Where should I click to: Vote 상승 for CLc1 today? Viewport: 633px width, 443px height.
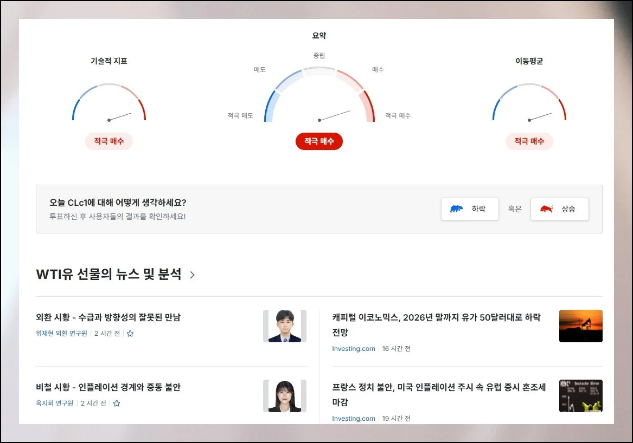click(559, 209)
